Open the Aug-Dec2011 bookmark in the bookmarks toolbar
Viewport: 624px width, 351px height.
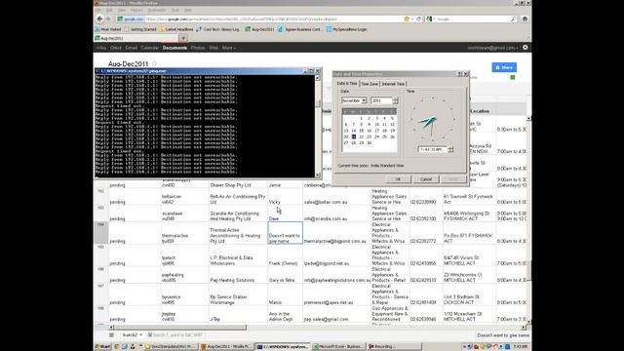coord(259,29)
